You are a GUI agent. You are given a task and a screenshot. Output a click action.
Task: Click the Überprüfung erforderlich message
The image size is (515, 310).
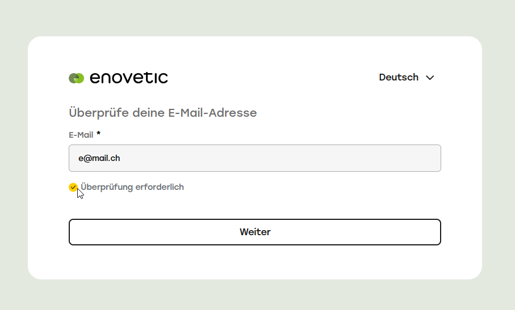(132, 187)
